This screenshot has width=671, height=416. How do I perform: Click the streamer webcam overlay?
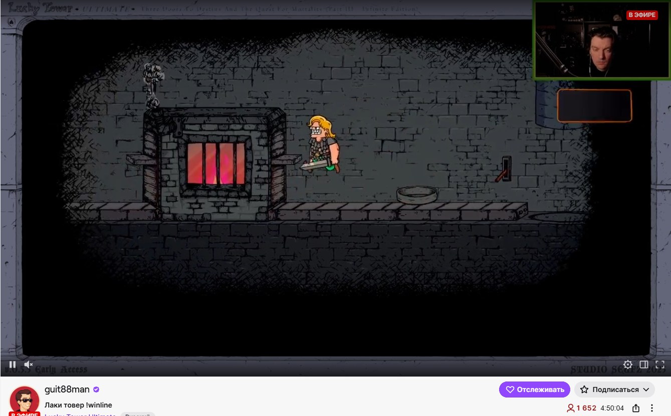pos(602,40)
